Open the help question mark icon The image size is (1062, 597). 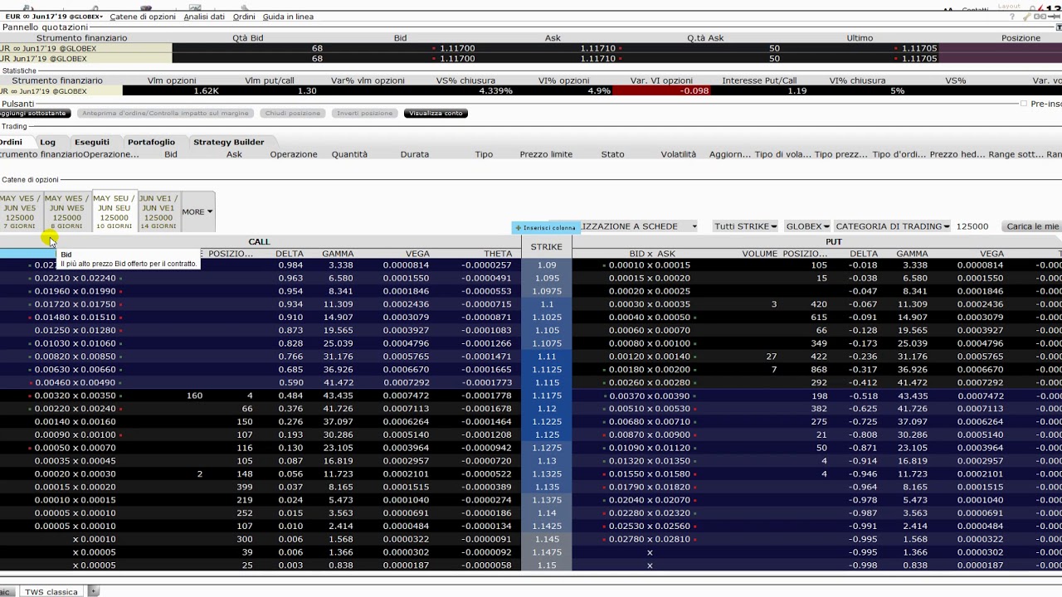click(x=1012, y=17)
